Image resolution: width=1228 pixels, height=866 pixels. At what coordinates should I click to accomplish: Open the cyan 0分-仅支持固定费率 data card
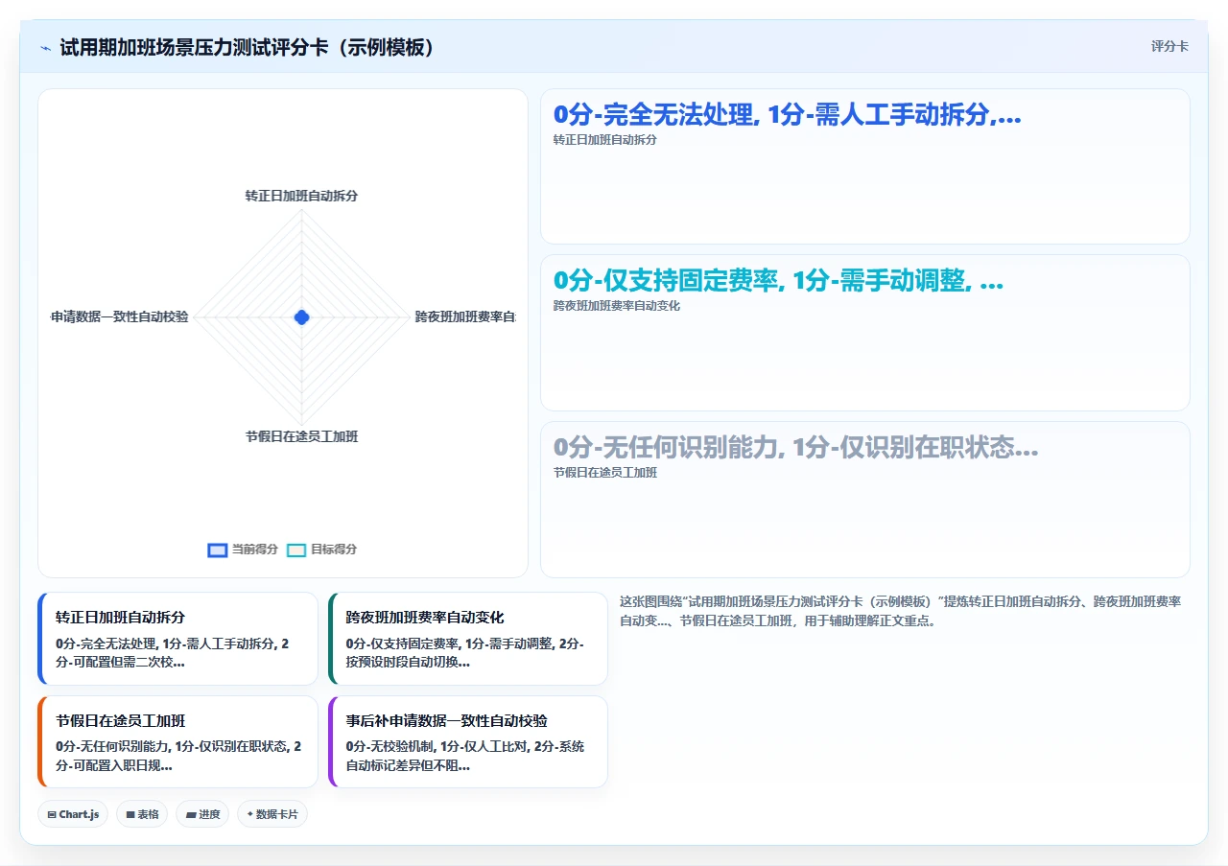tap(865, 333)
